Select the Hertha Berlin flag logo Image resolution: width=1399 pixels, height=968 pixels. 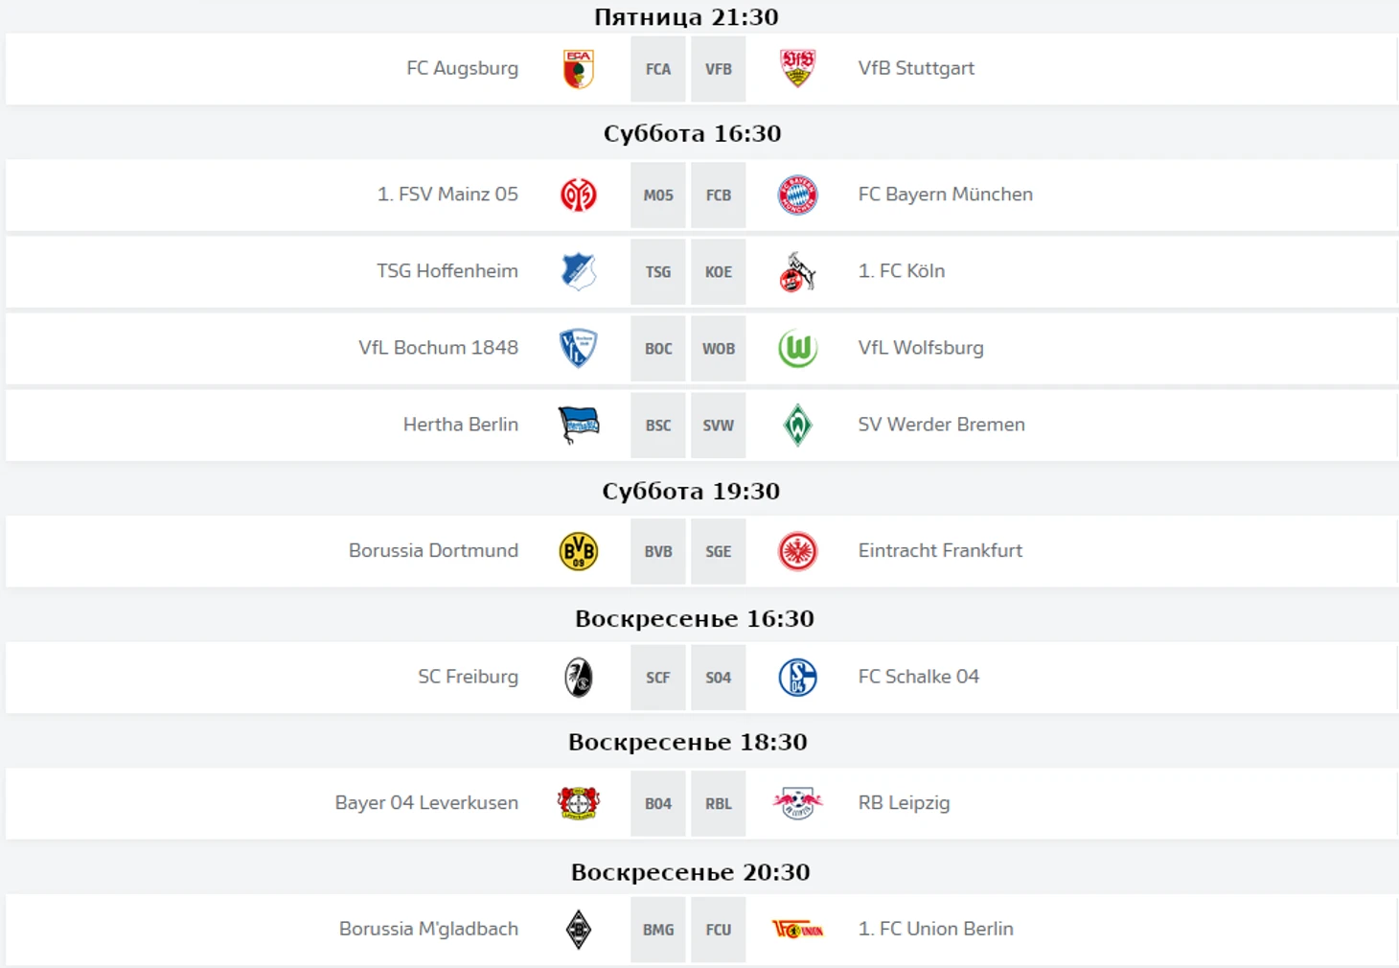(x=579, y=425)
